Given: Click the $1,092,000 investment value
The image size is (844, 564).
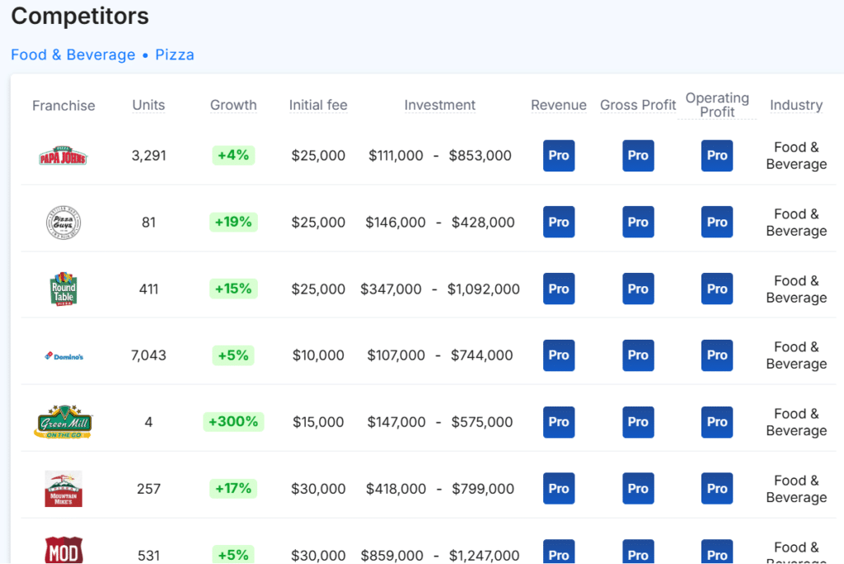Looking at the screenshot, I should [x=483, y=289].
